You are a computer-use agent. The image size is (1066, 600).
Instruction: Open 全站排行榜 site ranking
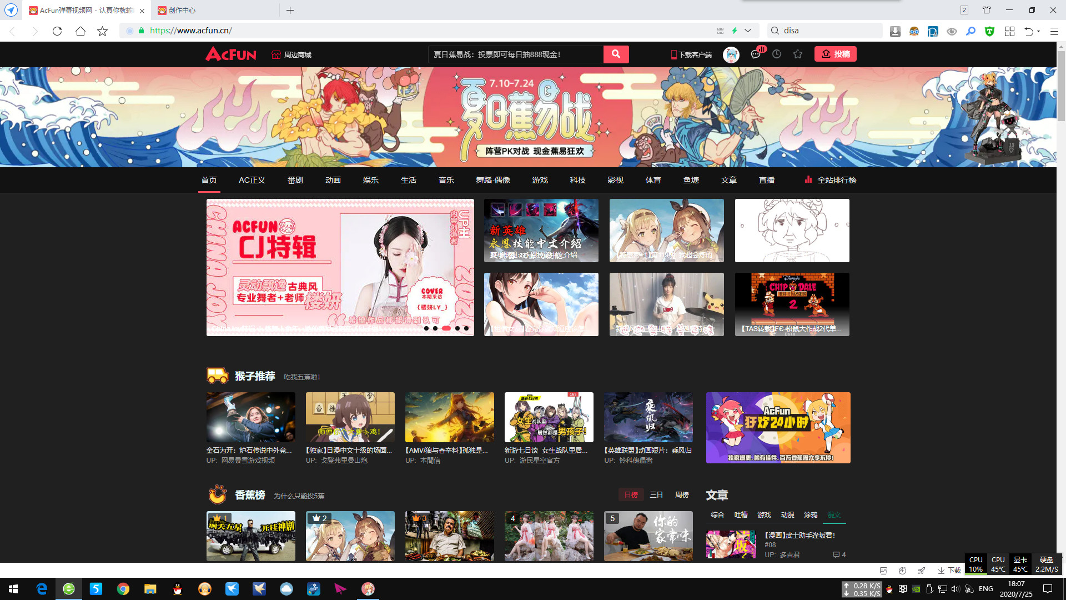831,180
